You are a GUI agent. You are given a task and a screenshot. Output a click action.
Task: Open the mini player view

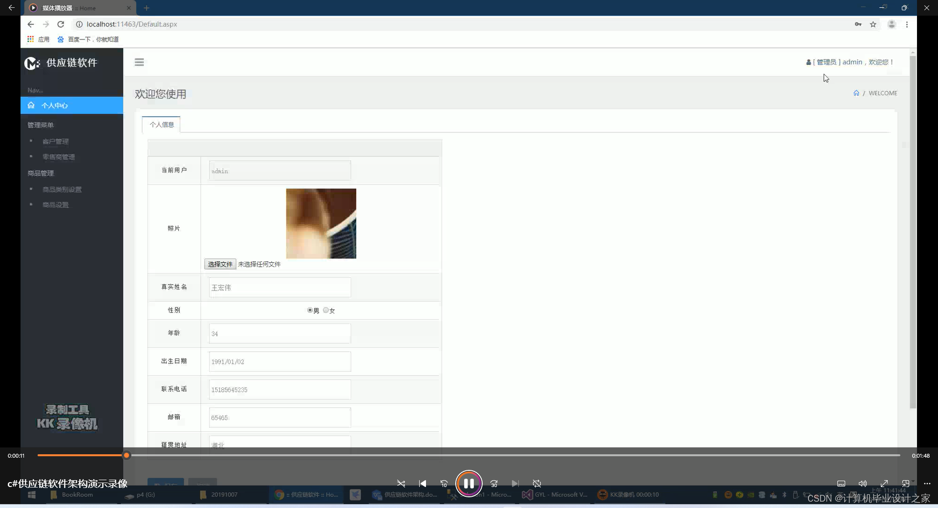(906, 484)
